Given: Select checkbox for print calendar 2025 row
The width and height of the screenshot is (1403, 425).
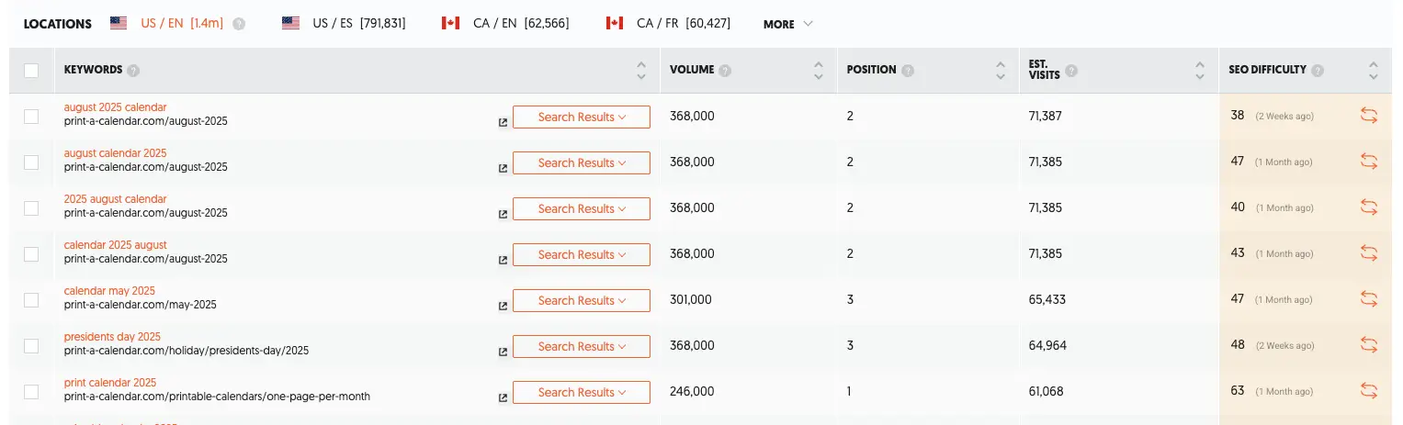Looking at the screenshot, I should (x=31, y=392).
